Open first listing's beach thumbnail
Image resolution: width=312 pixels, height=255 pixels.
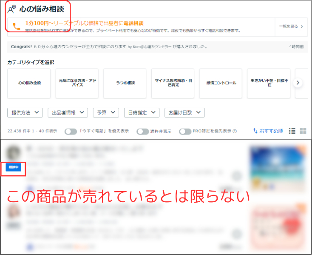click(x=278, y=168)
